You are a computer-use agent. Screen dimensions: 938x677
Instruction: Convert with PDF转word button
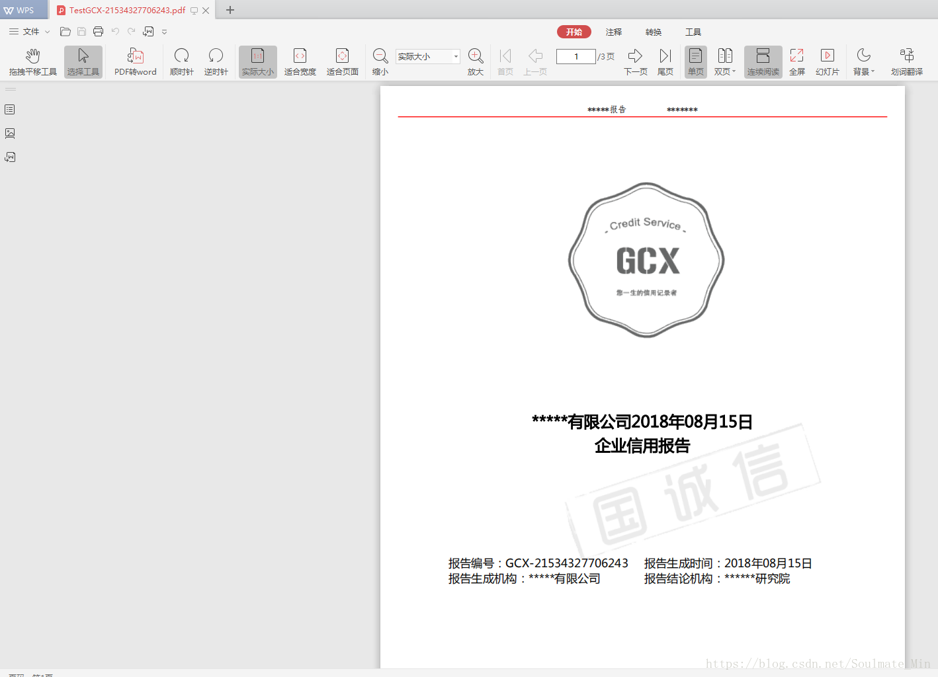point(135,62)
